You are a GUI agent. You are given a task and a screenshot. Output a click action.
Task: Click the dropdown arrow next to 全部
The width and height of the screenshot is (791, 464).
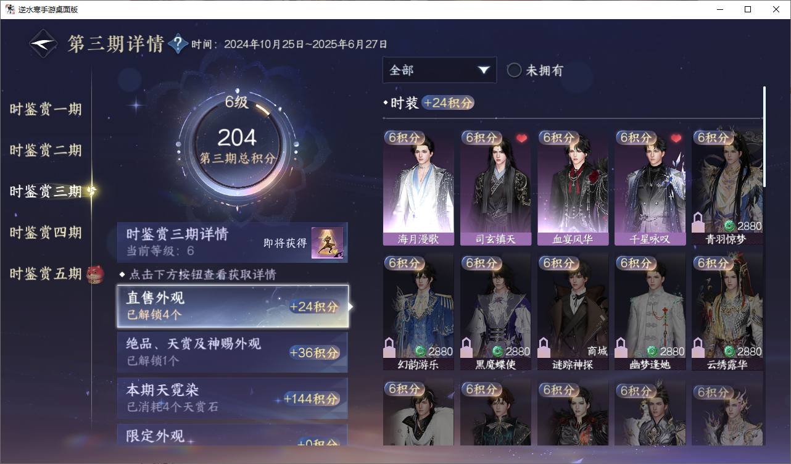pos(484,70)
